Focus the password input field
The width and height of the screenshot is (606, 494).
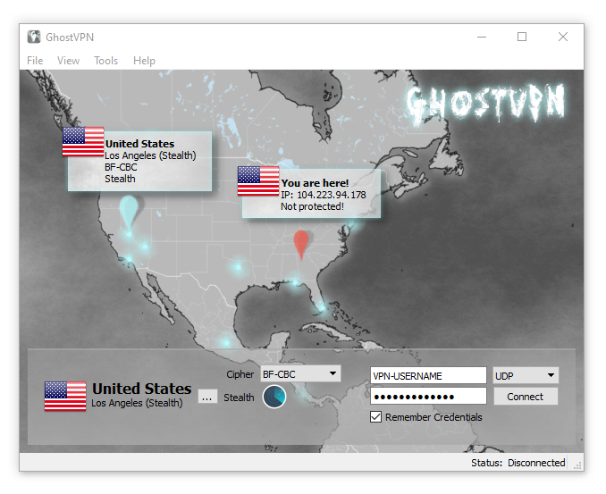tap(428, 397)
